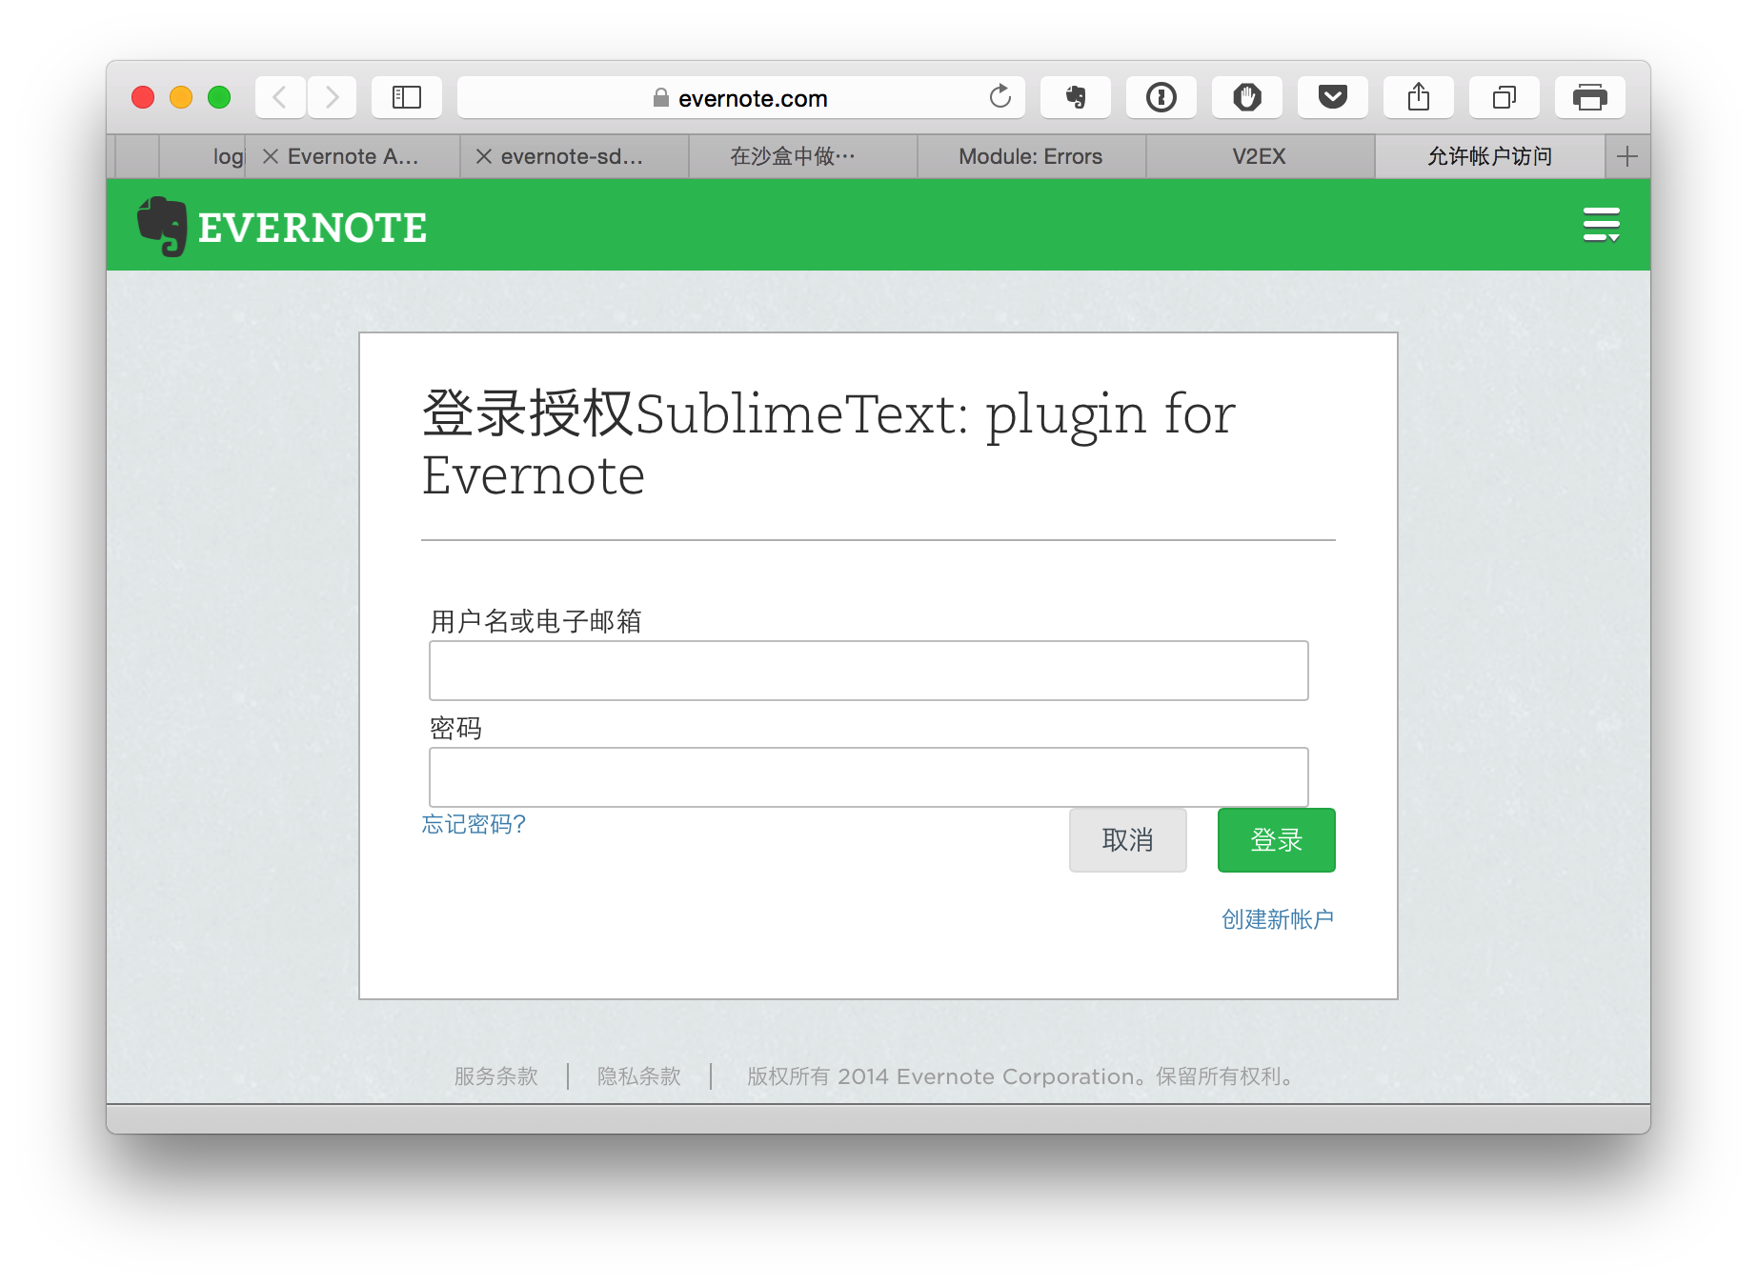Add a new tab with plus
Screen dimensions: 1757x1286
pyautogui.click(x=1627, y=156)
